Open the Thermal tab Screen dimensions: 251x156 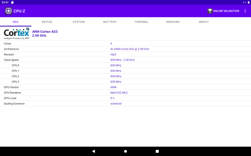pos(142,22)
